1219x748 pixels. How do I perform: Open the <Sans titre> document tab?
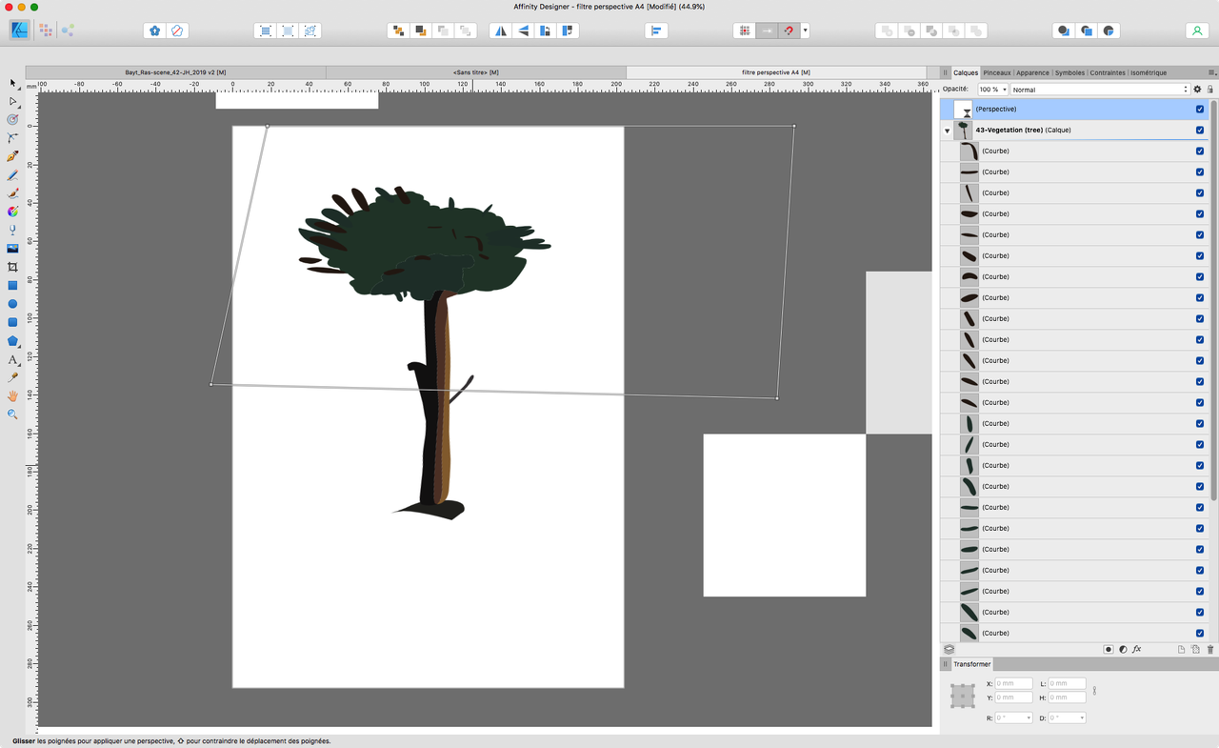pos(475,72)
